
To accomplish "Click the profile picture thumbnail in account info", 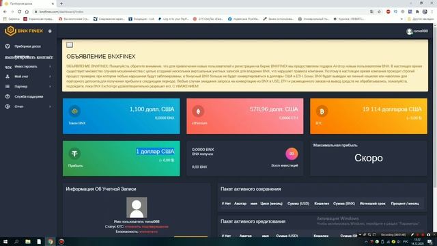I will 137,208.
